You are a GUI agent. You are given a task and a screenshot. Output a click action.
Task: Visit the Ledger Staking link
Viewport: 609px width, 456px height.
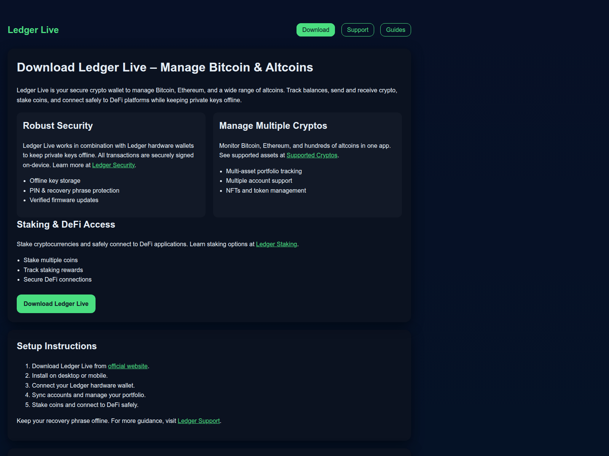pos(276,244)
